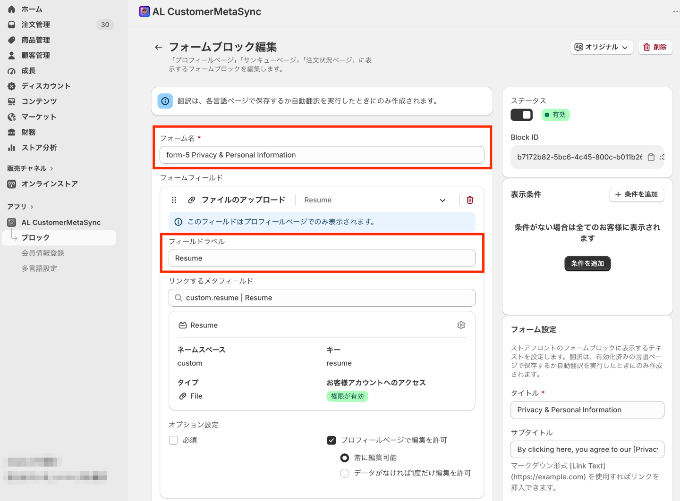Click the File type value
The width and height of the screenshot is (680, 501).
[x=196, y=396]
